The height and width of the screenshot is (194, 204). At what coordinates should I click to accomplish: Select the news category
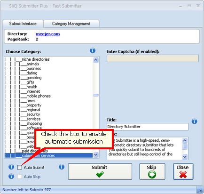[x=31, y=101]
